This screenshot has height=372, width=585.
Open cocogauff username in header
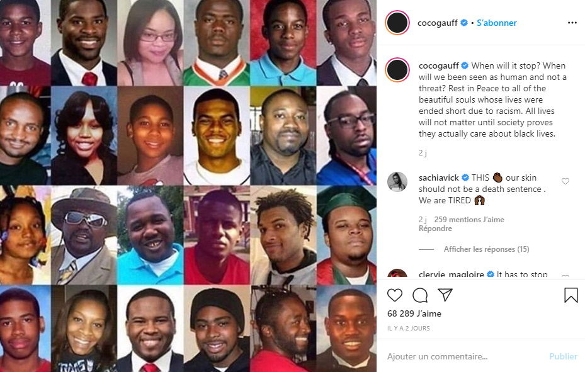[x=437, y=23]
